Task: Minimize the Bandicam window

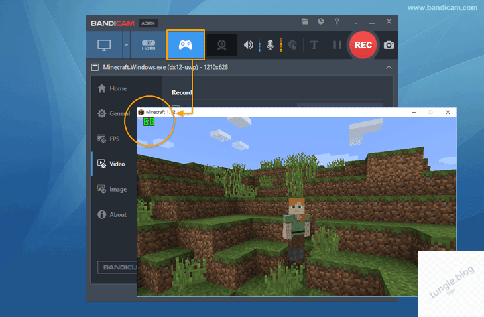Action: click(372, 23)
